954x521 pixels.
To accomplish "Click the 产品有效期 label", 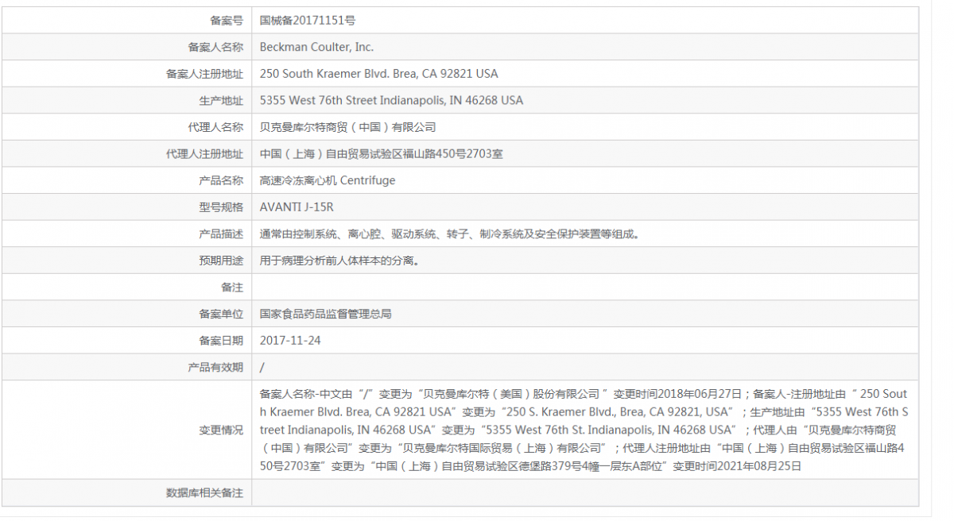I will tap(215, 368).
